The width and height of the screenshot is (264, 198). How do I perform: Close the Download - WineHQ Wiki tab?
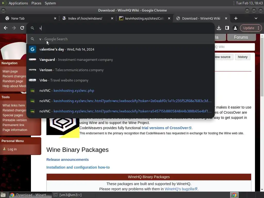(226, 18)
